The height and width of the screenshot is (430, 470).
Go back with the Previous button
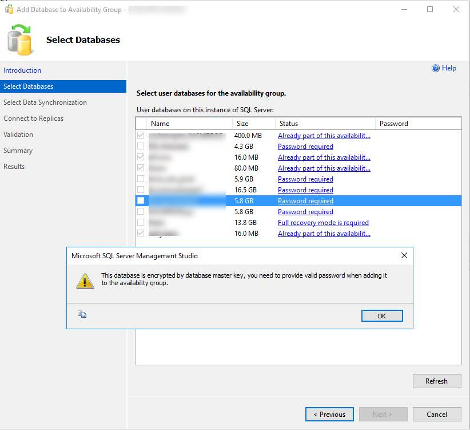329,415
